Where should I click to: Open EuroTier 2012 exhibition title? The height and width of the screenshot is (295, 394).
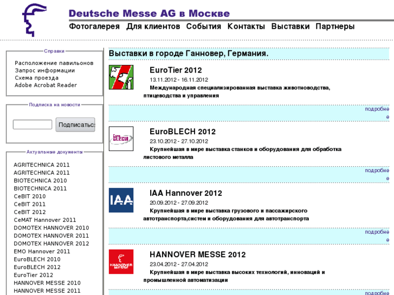(176, 70)
